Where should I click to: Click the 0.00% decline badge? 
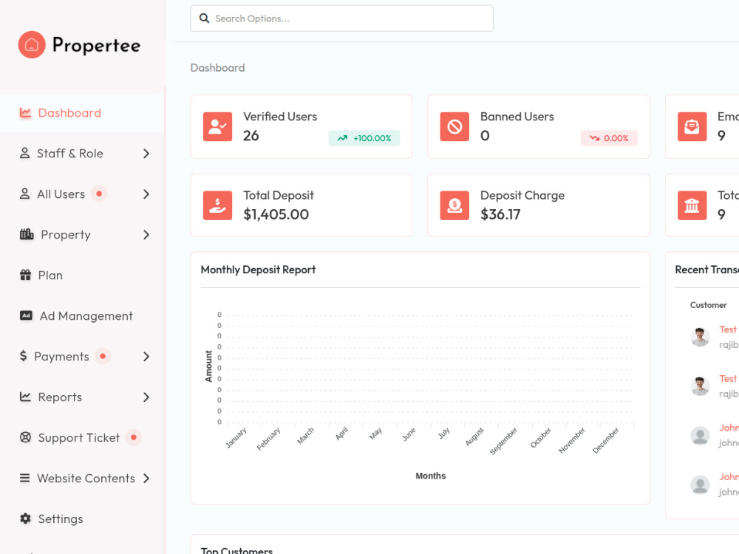click(x=609, y=138)
